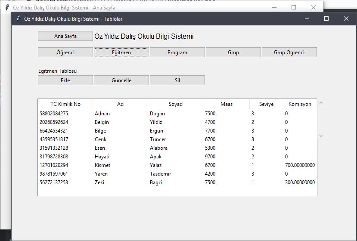Click the Tablolar window feather icon
The image size is (357, 241).
point(19,19)
